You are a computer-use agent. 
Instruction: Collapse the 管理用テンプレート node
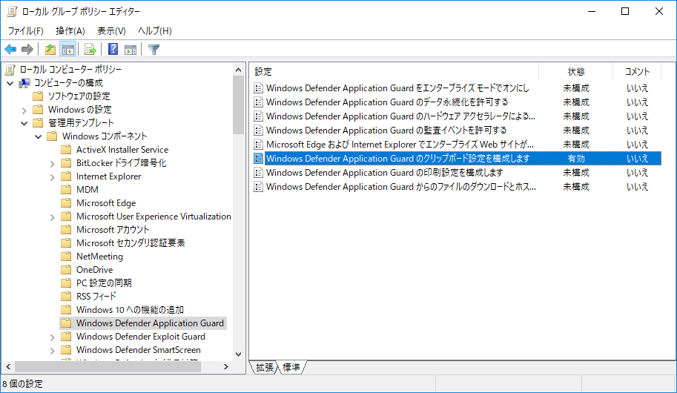(24, 124)
